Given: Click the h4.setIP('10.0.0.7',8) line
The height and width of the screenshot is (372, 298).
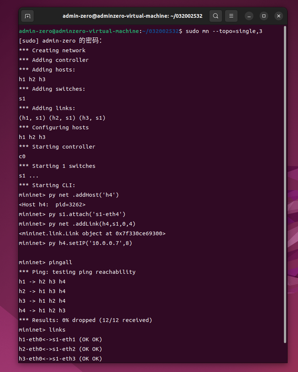Looking at the screenshot, I should click(x=76, y=243).
